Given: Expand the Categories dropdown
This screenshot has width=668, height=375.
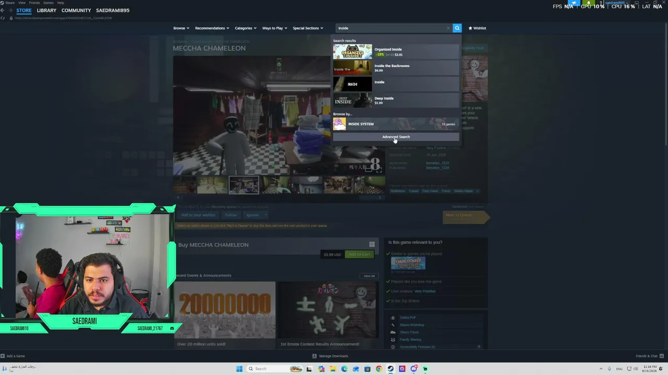Looking at the screenshot, I should pos(245,28).
